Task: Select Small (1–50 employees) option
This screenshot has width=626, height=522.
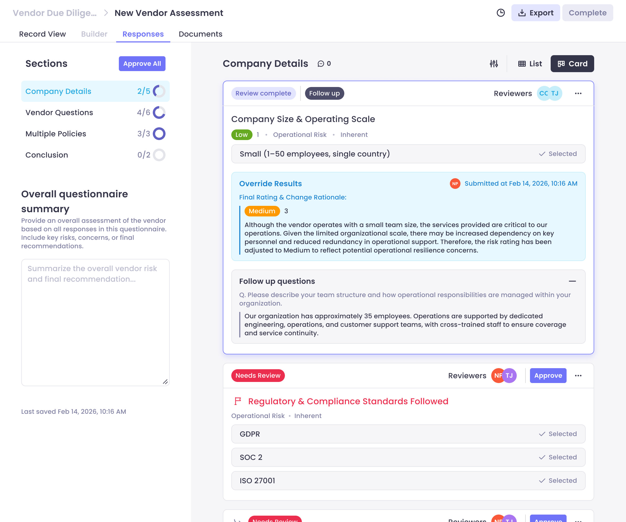Action: [408, 154]
